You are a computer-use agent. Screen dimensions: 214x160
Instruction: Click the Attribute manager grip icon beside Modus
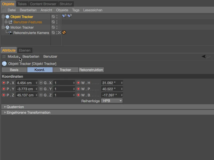click(x=4, y=56)
